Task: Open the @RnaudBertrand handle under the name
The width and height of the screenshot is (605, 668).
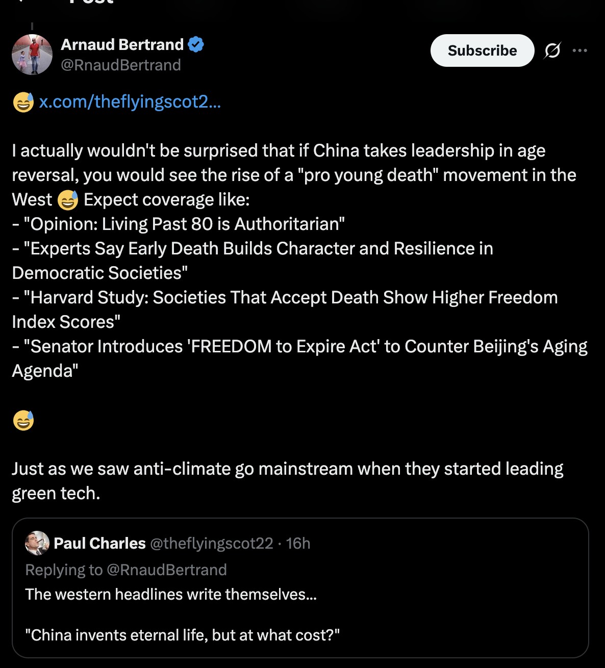Action: click(x=121, y=65)
